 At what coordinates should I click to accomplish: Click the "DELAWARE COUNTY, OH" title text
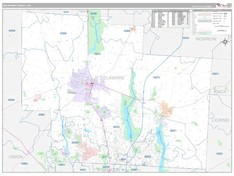point(17,5)
